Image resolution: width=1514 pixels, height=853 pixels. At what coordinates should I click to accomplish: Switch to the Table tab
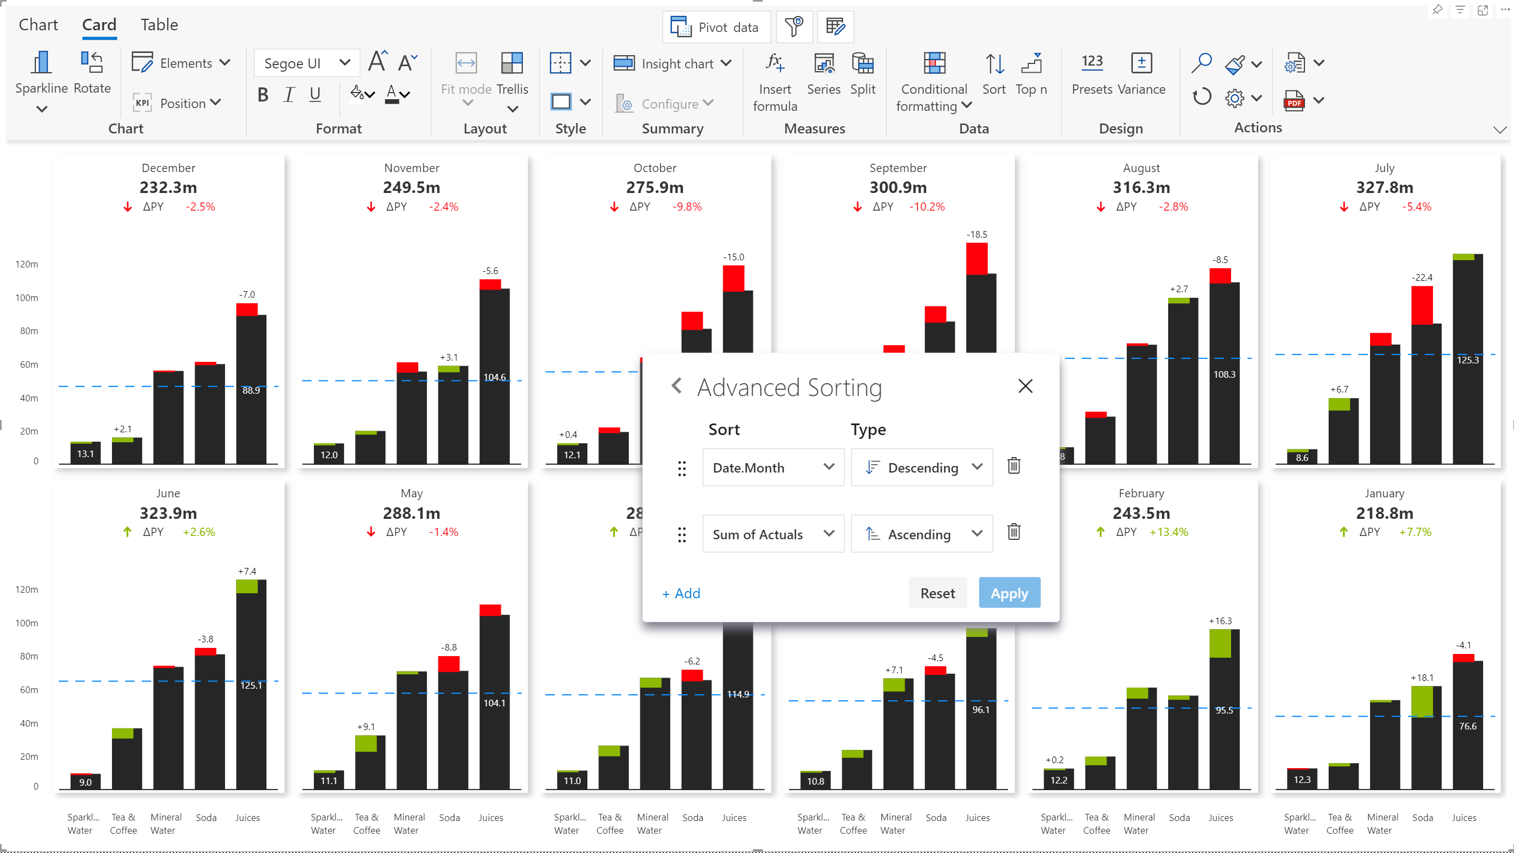click(x=159, y=25)
